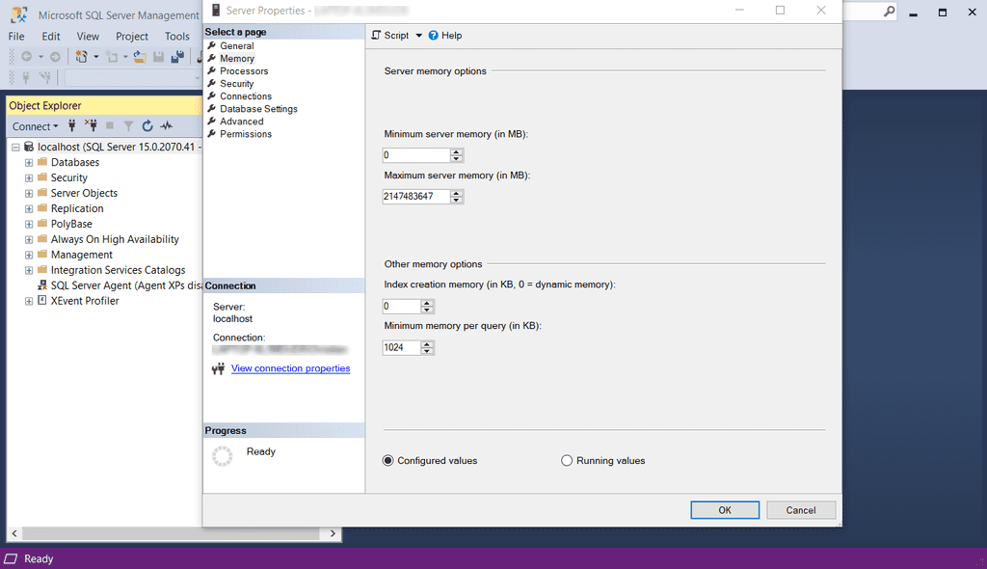Open the Tools menu
The height and width of the screenshot is (569, 987).
[176, 36]
